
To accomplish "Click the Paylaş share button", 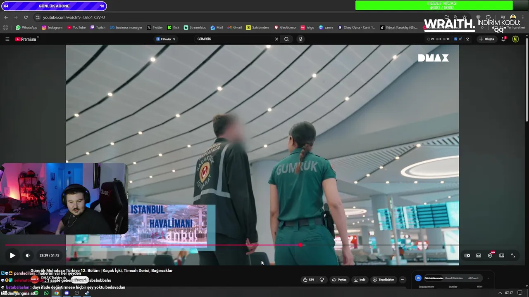I will 339,280.
